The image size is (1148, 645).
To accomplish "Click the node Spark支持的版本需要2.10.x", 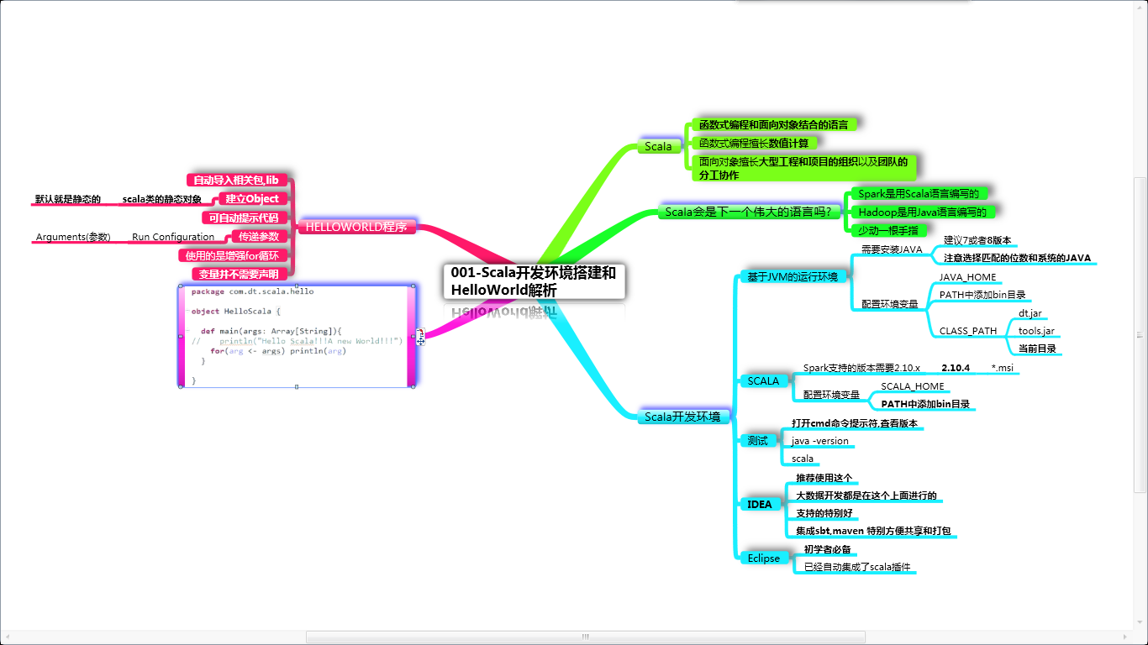I will click(861, 368).
